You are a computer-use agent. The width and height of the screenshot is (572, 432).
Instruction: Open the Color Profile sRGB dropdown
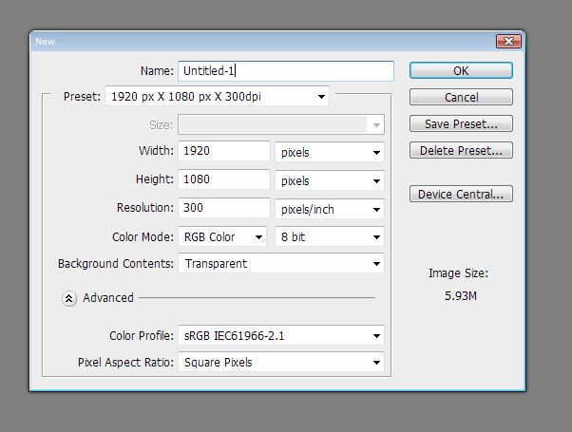tap(281, 335)
